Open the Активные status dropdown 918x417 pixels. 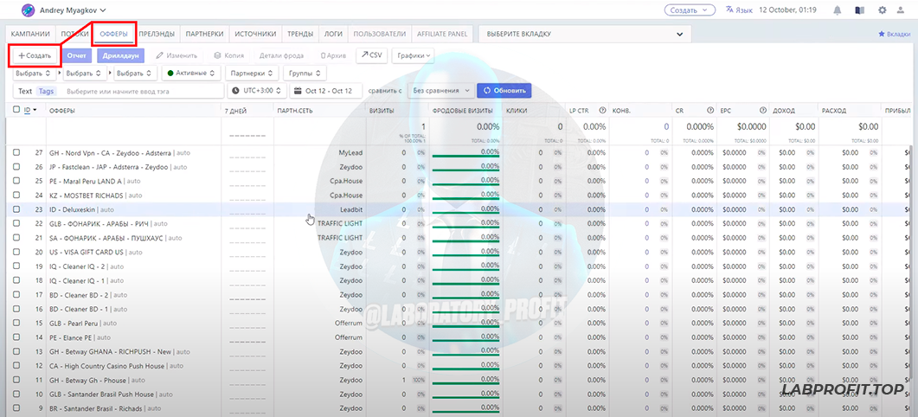point(193,74)
